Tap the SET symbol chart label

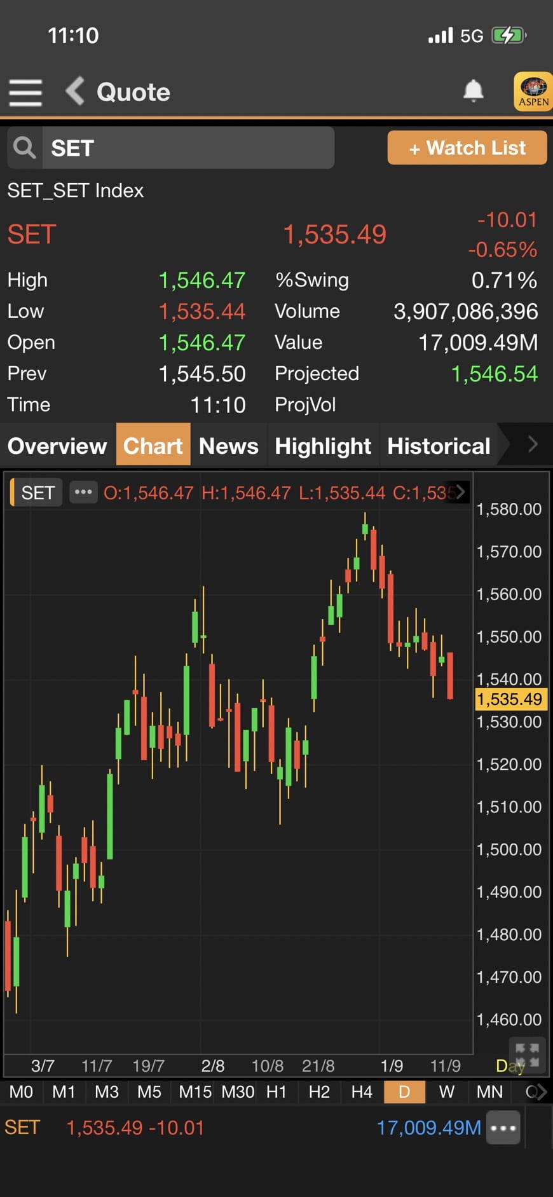click(38, 493)
